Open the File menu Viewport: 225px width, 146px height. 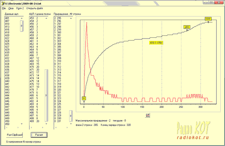4,8
